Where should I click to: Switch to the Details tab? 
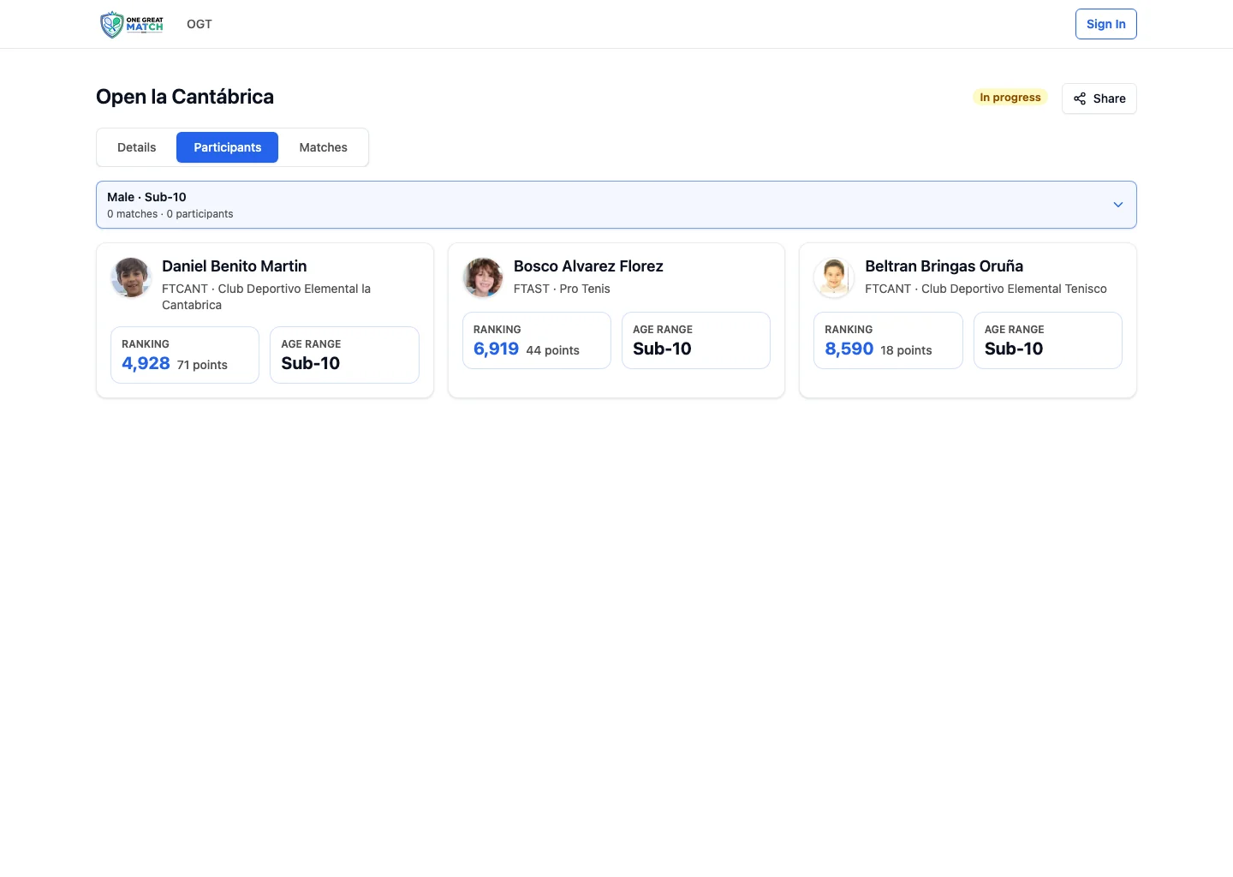(137, 147)
